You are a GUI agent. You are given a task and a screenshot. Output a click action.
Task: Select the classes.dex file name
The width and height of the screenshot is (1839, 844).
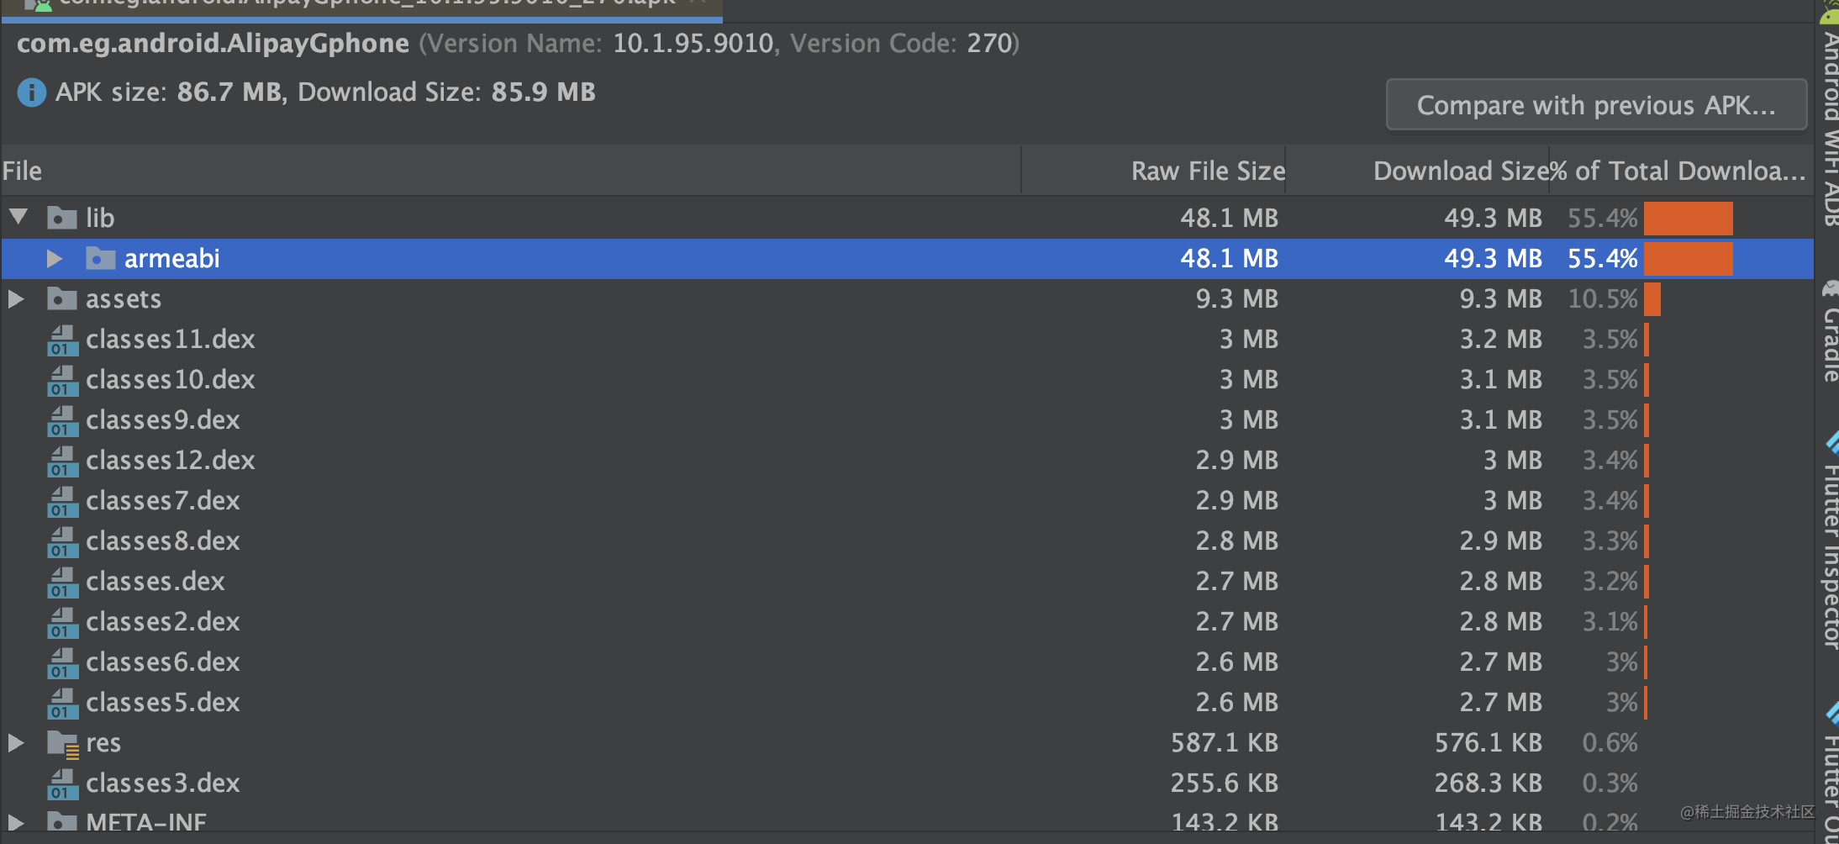pyautogui.click(x=155, y=581)
